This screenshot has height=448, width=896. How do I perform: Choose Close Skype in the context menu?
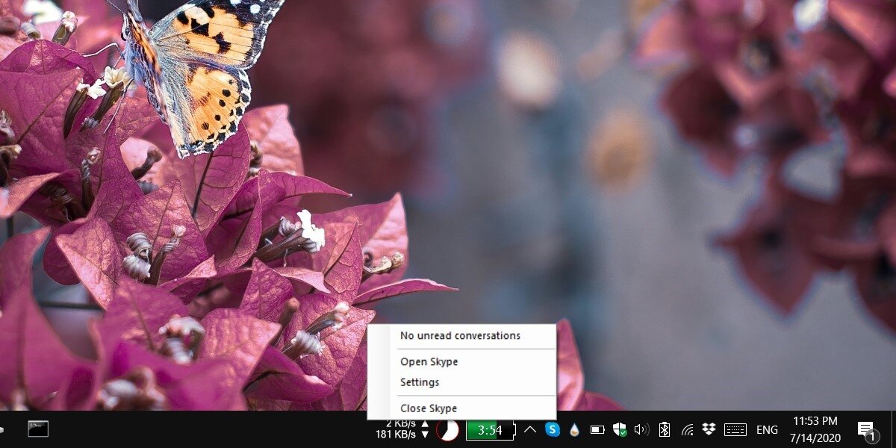[429, 408]
